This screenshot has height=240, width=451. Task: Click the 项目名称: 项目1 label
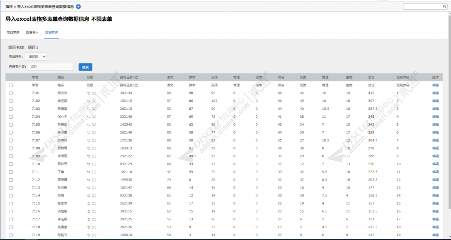23,48
